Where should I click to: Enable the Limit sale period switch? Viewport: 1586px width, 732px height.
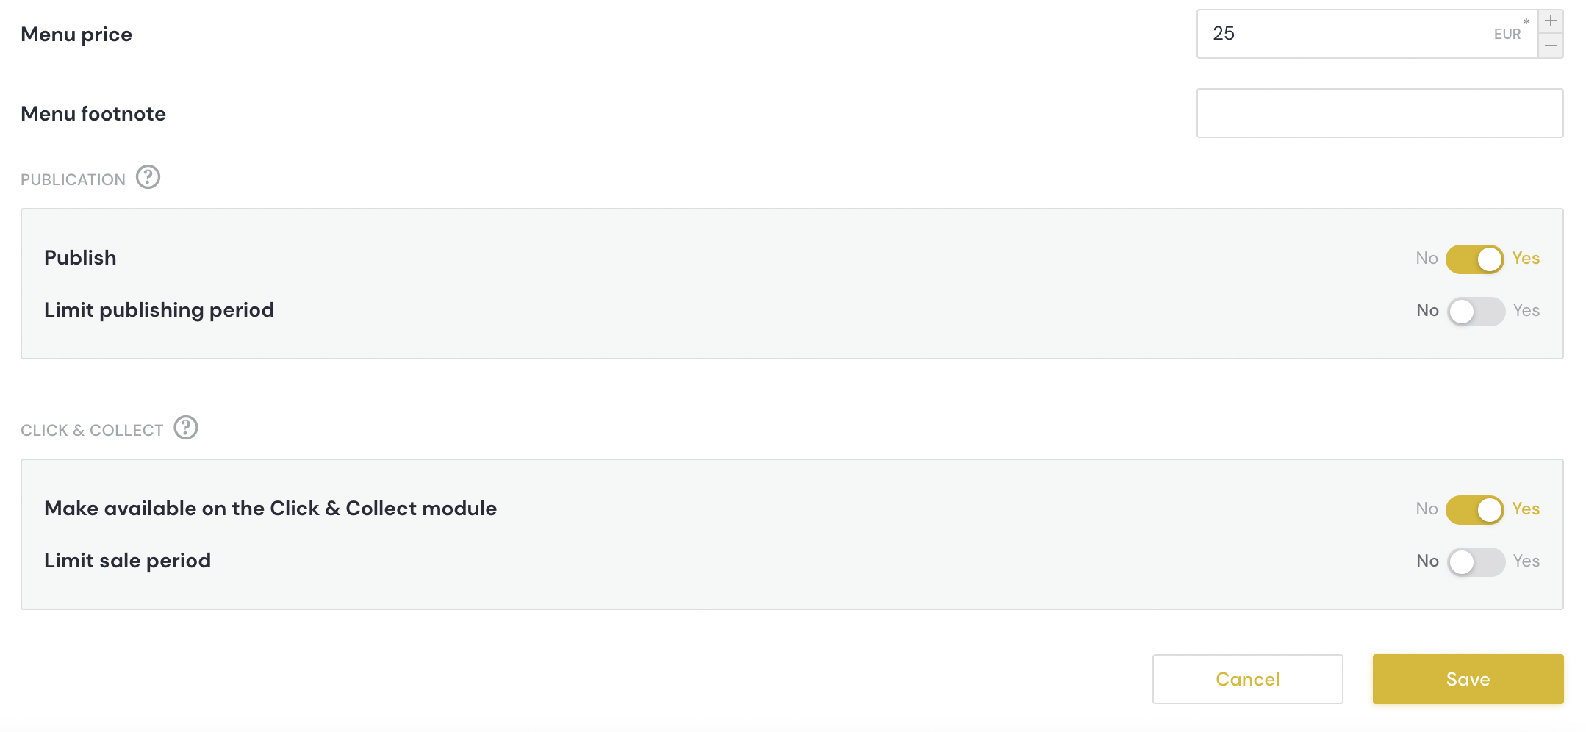click(1476, 561)
